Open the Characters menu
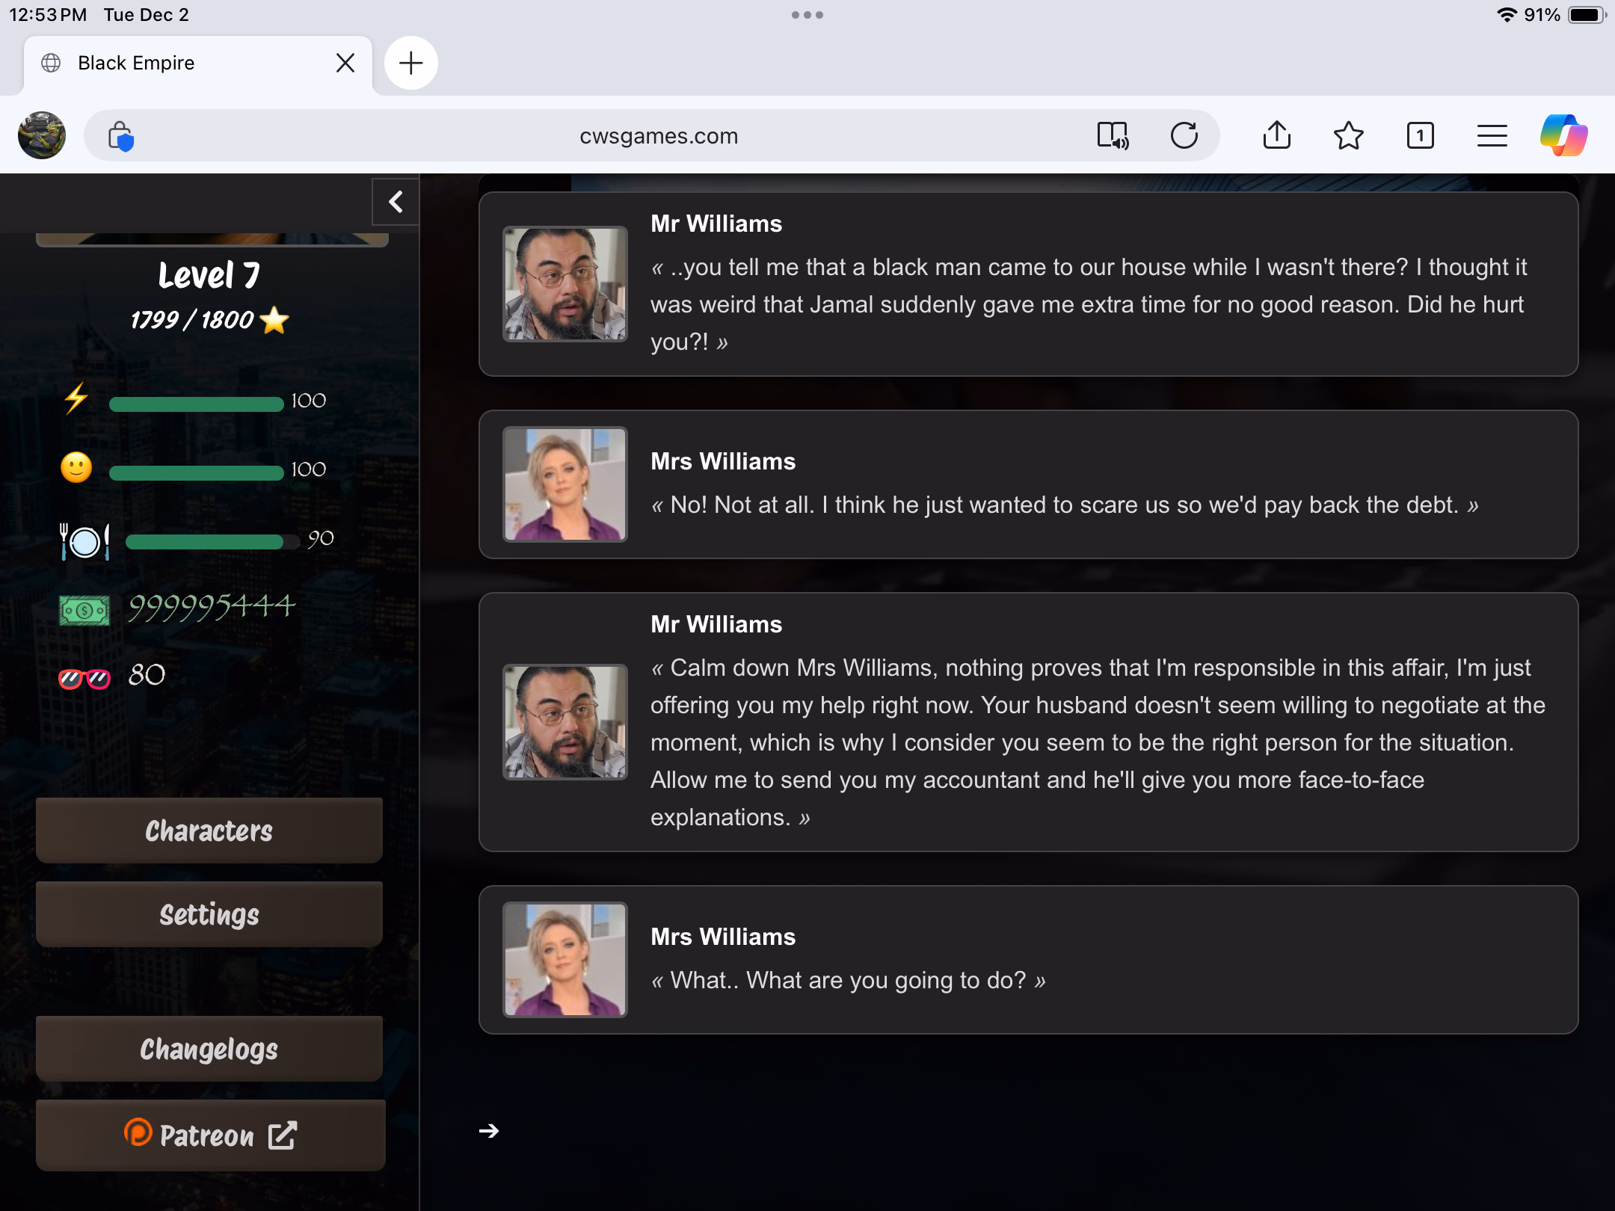Image resolution: width=1615 pixels, height=1211 pixels. pyautogui.click(x=209, y=831)
